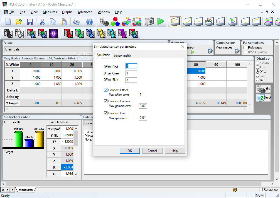Viewport: 280px width, 198px height.
Task: Click the Help button in the dialog
Action: pyautogui.click(x=175, y=151)
